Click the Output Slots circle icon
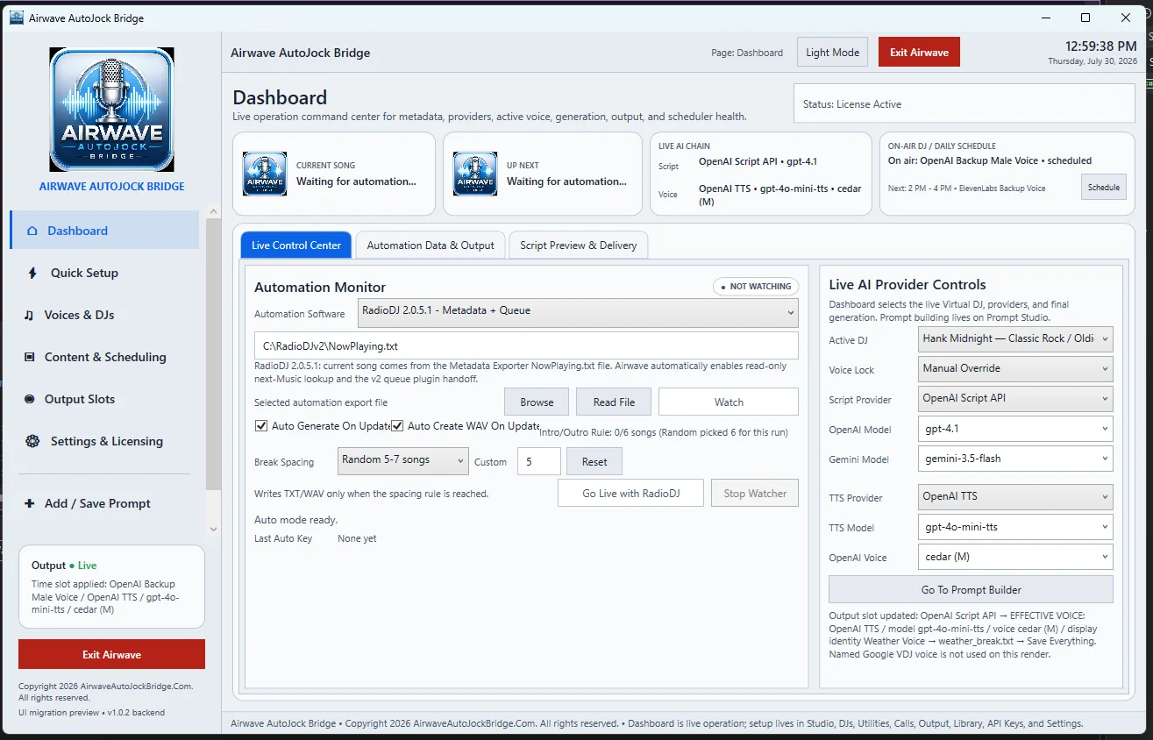This screenshot has width=1153, height=740. [30, 399]
